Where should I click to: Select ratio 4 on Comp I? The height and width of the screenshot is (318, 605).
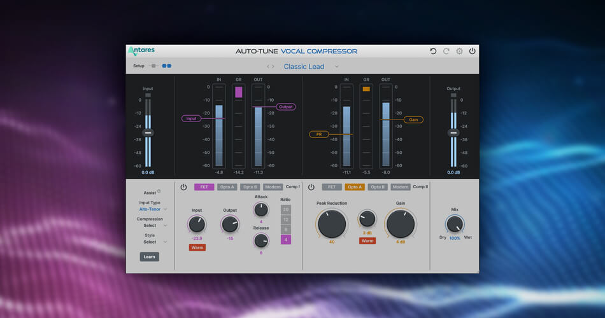tap(286, 239)
